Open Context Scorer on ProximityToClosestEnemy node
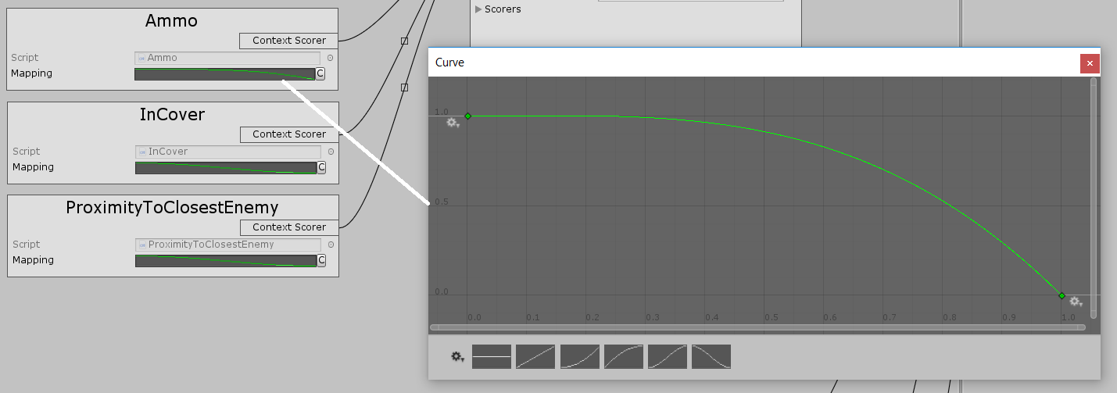This screenshot has width=1117, height=393. (x=288, y=227)
